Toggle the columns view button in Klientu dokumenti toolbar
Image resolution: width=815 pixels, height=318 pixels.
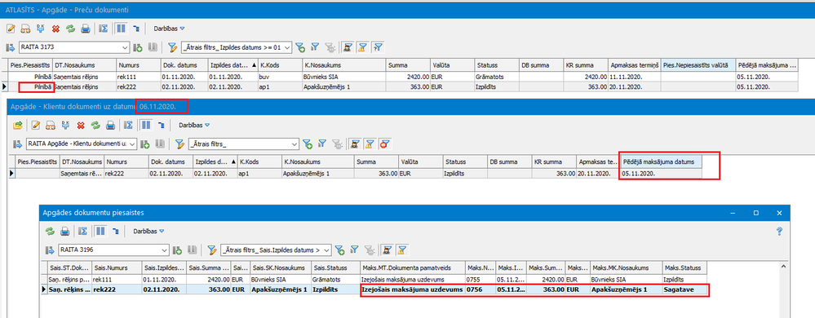pyautogui.click(x=146, y=125)
